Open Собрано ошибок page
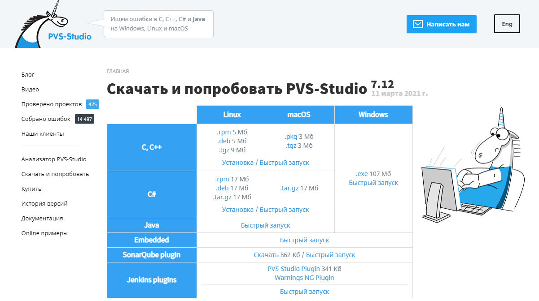 click(46, 119)
